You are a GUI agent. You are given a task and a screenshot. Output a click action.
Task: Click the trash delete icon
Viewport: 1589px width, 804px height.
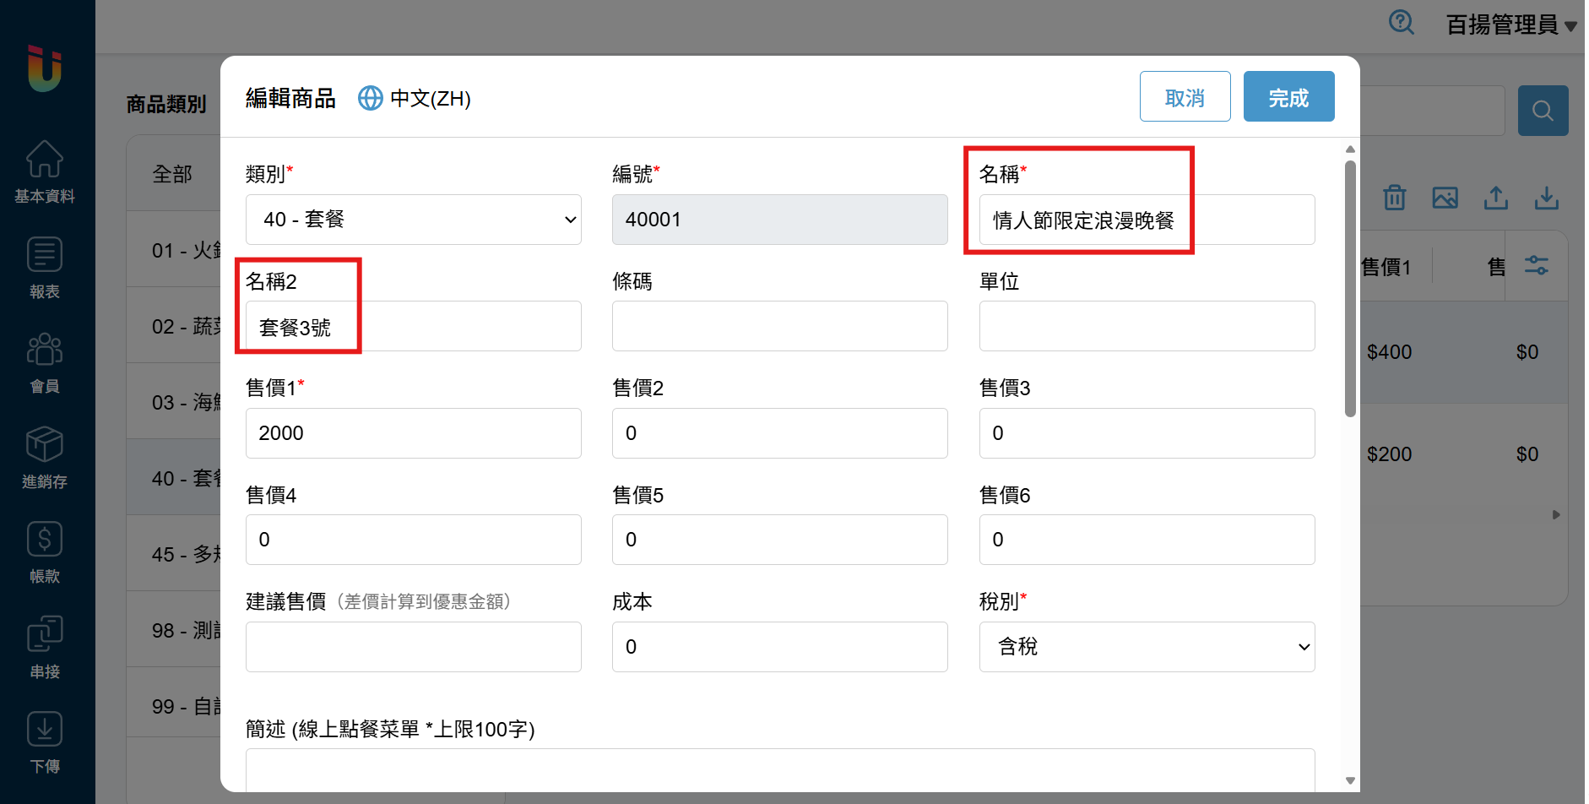[x=1394, y=198]
